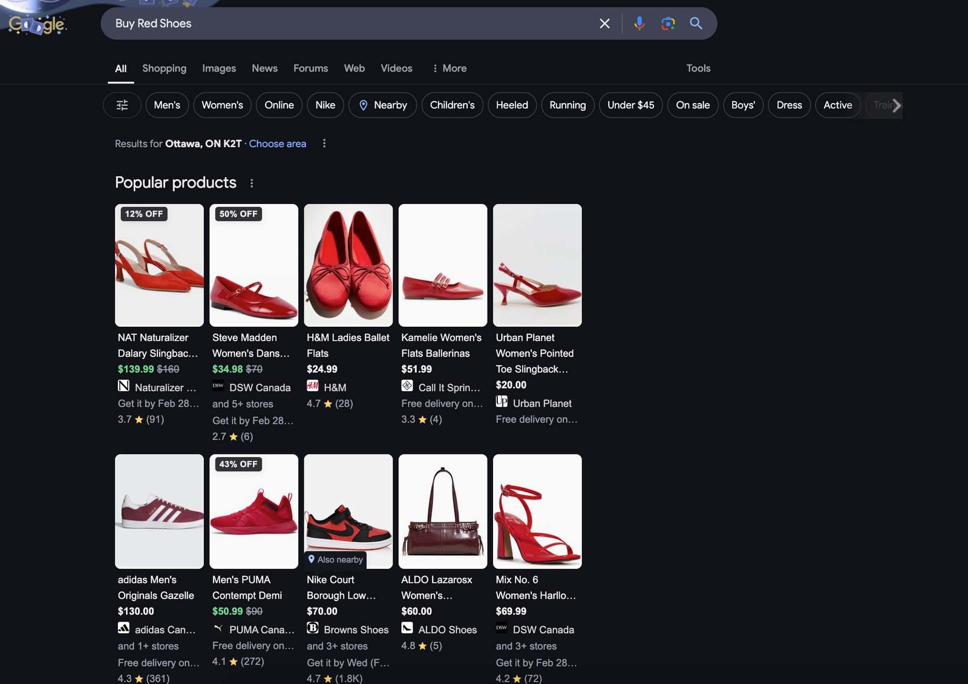Image resolution: width=968 pixels, height=684 pixels.
Task: Enable the On sale filter chip
Action: tap(693, 105)
